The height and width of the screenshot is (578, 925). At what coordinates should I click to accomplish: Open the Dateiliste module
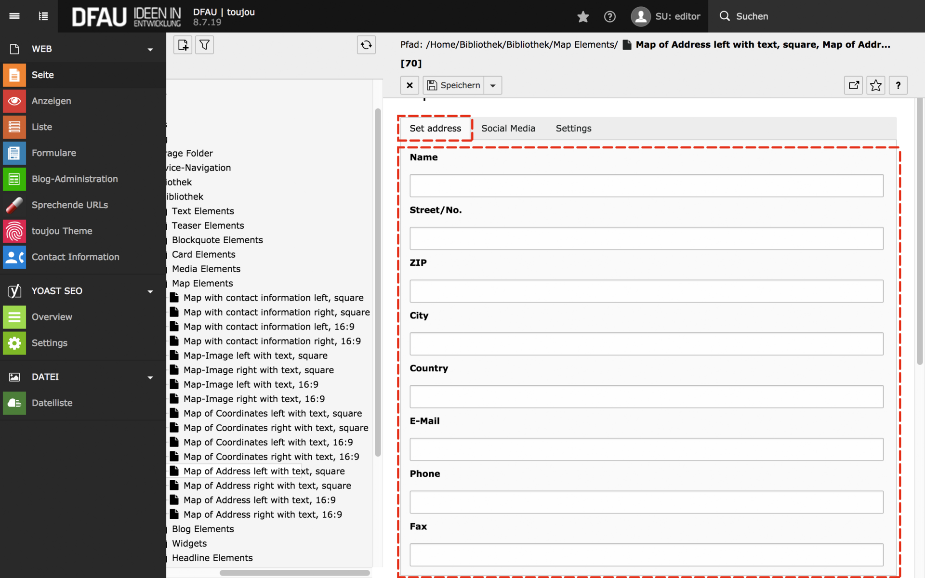tap(83, 403)
